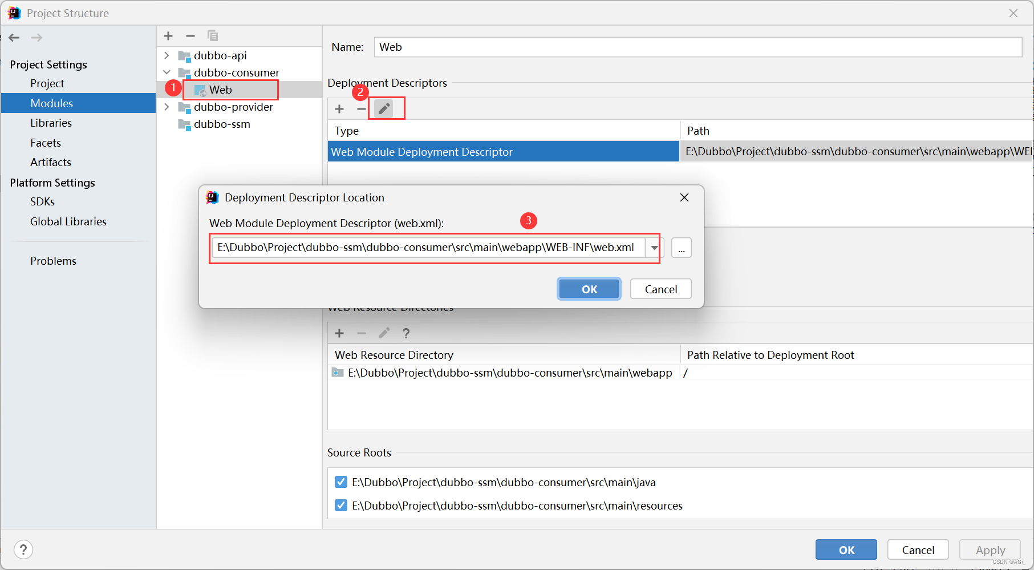Switch to Artifacts settings section
The height and width of the screenshot is (570, 1034).
tap(50, 162)
